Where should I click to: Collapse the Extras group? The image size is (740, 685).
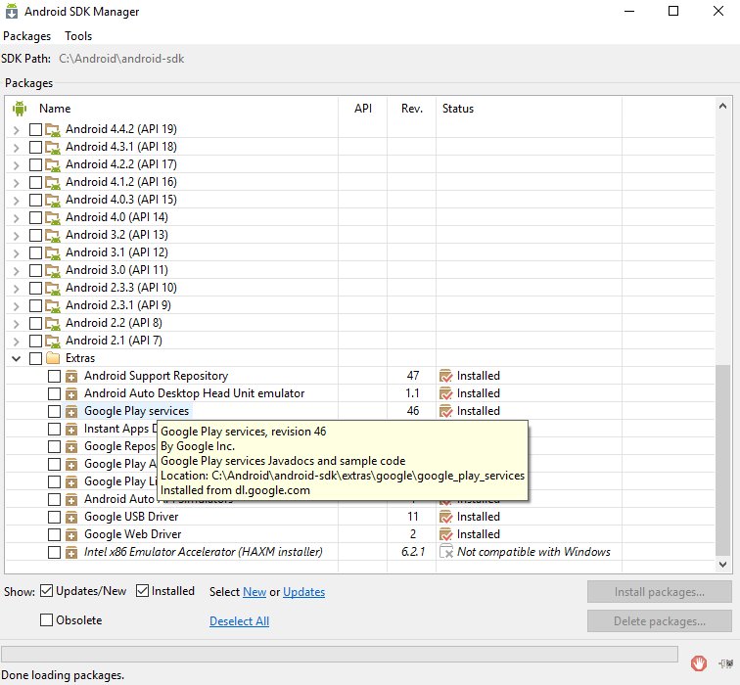pos(16,358)
